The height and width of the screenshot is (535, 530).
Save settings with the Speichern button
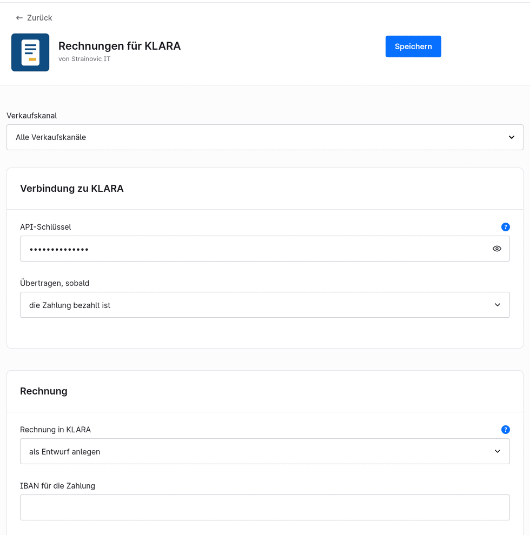[x=413, y=46]
